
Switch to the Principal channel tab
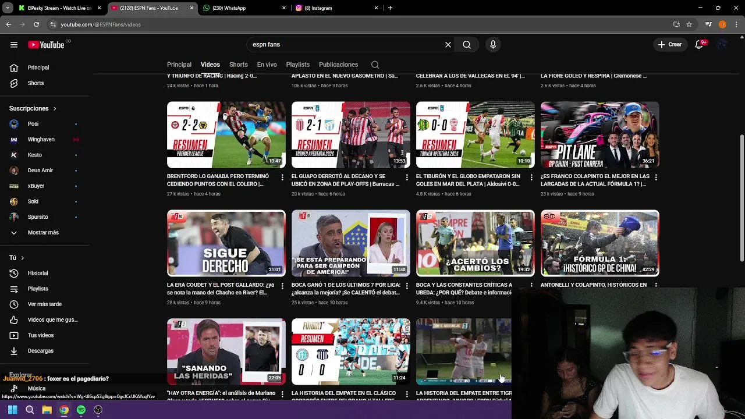pos(179,65)
